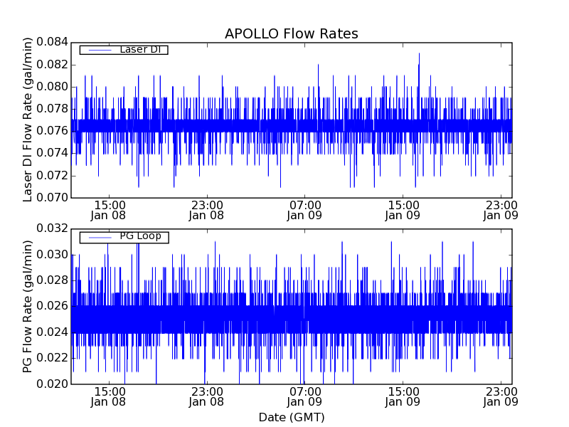Click the 0.022 tick label on bottom plot
Viewport: 569px width, 427px height.
click(x=52, y=358)
